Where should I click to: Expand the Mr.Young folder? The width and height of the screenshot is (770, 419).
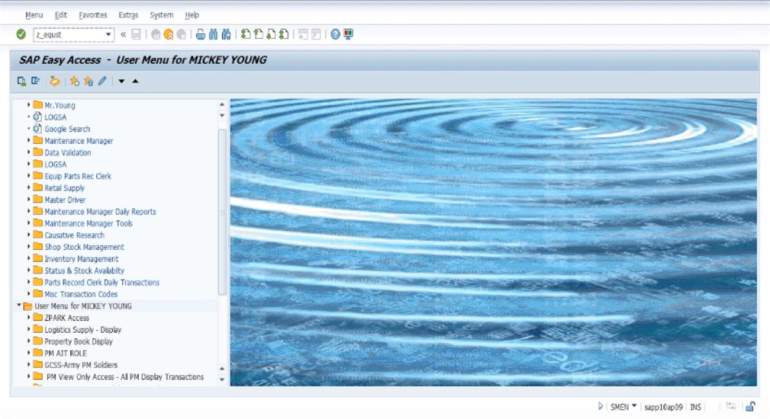28,105
